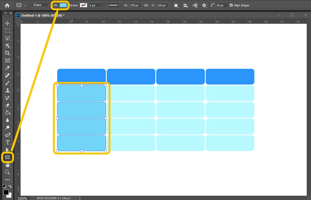Open the Fill color swatch
Screen dimensions: 311x200
coord(63,5)
